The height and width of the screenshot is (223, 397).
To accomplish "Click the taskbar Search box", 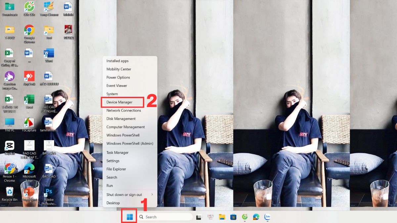I will [165, 217].
